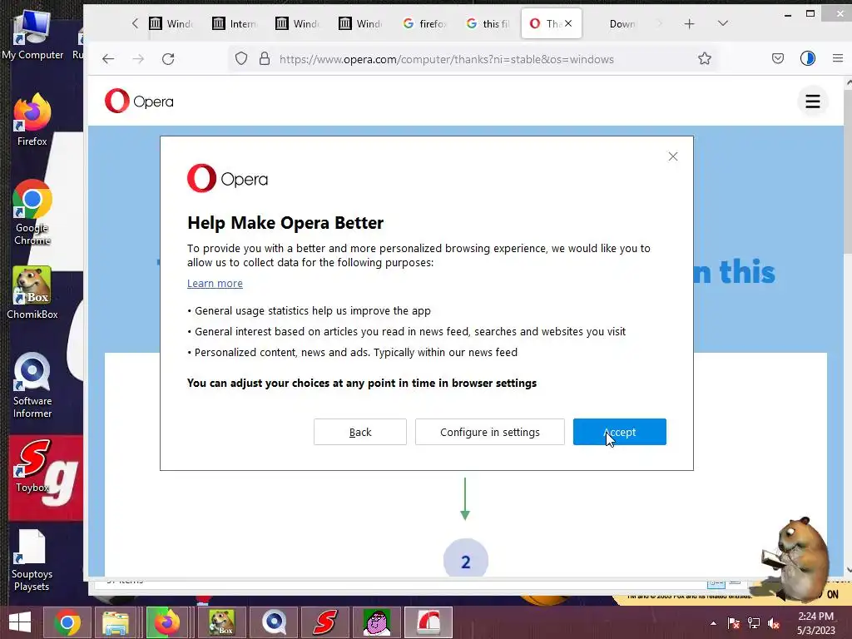Bookmark this page with star icon

pos(705,59)
